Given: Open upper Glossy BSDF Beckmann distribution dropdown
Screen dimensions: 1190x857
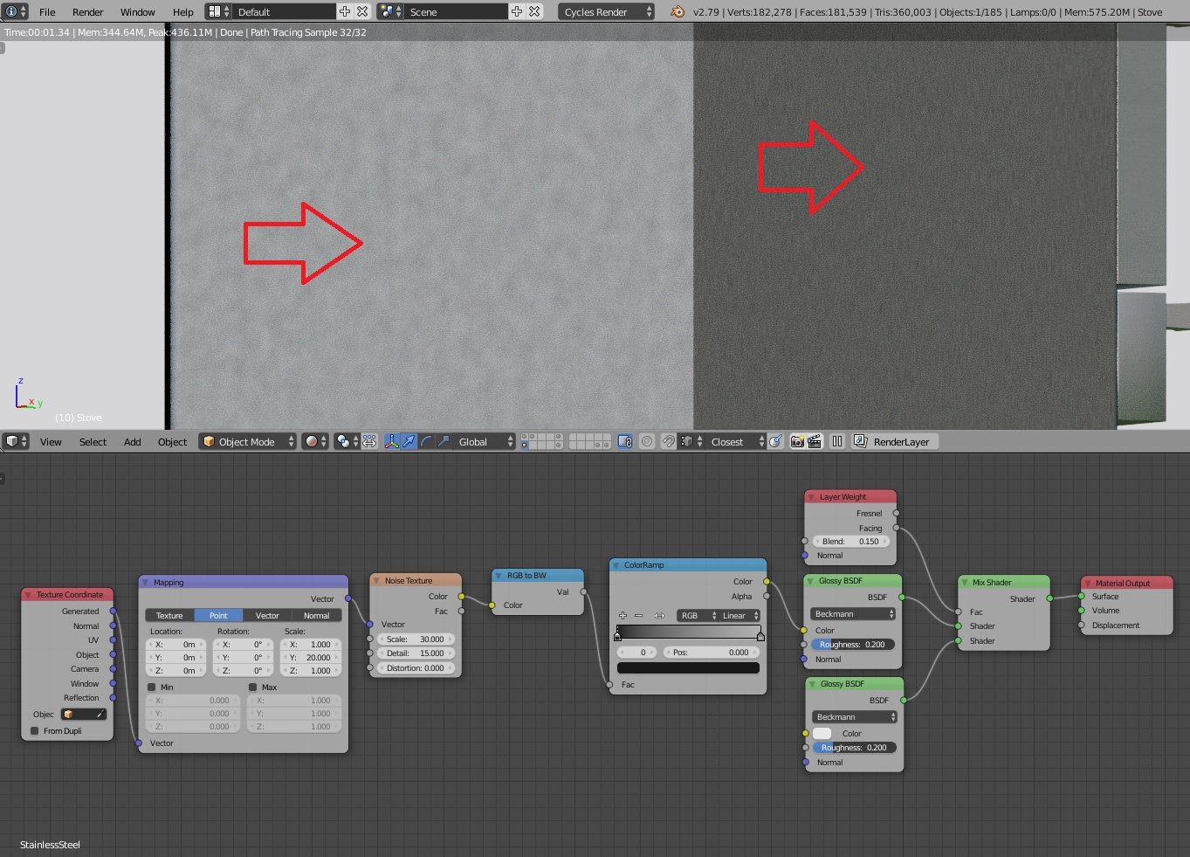Looking at the screenshot, I should 854,613.
